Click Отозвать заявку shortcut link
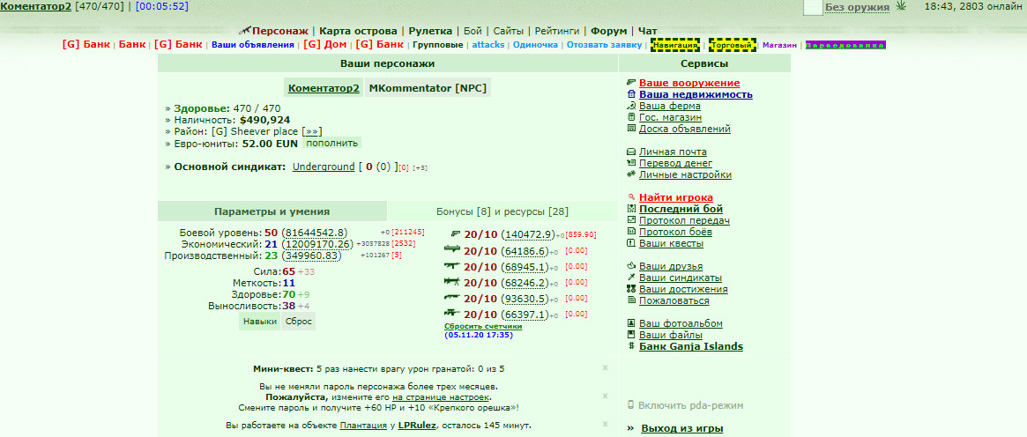1027x437 pixels. tap(605, 45)
